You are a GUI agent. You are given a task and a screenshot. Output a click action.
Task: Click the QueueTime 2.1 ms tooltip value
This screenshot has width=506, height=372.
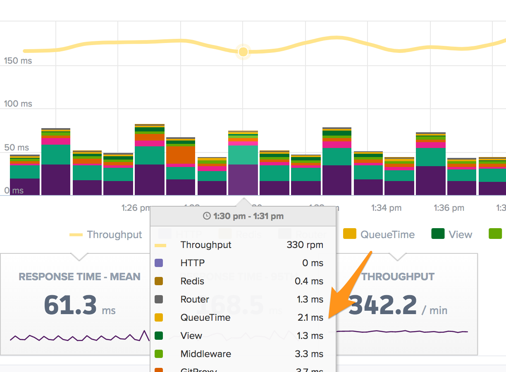tap(310, 318)
